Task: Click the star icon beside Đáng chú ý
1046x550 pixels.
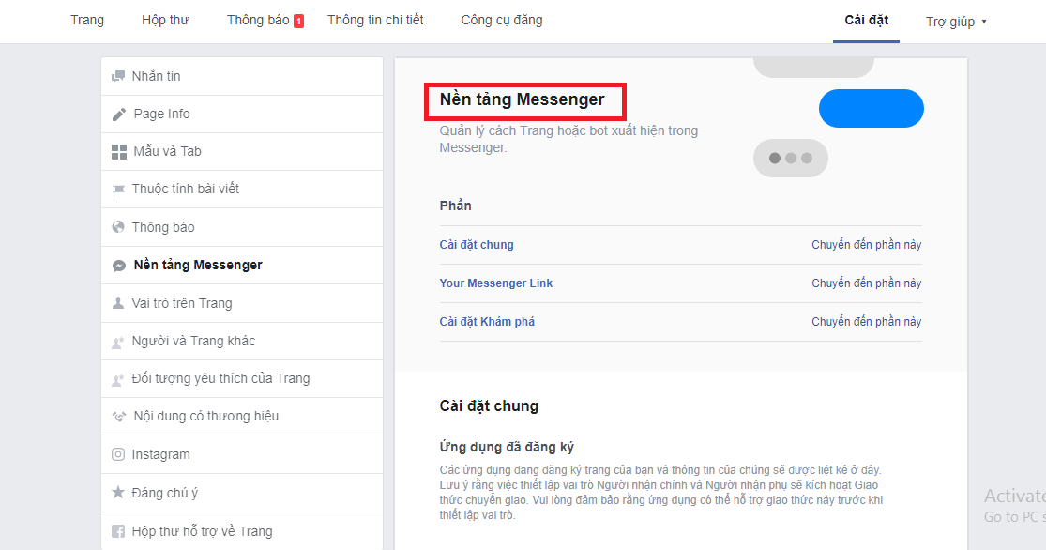Action: [x=118, y=493]
